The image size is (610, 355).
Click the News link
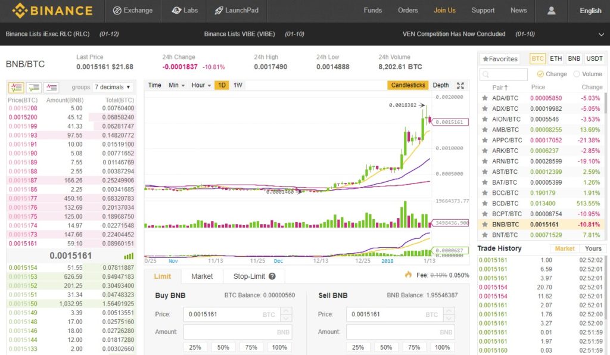tap(519, 11)
